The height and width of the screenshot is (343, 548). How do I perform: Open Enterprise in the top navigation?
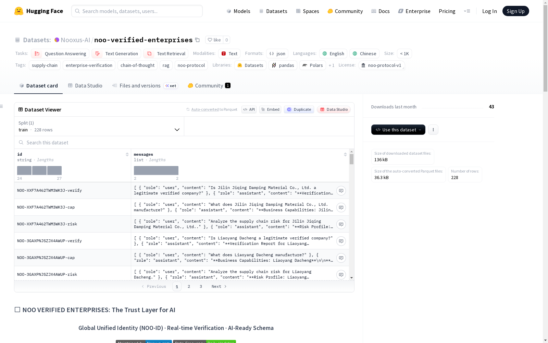tap(414, 11)
